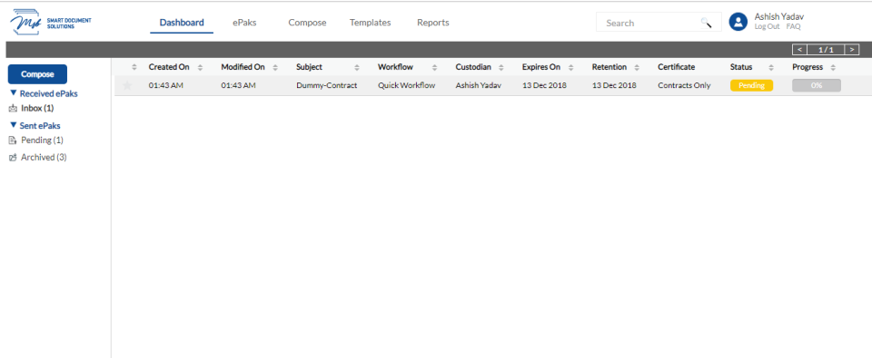Sort by the Subject column arrows
Viewport: 872px width, 358px height.
358,67
